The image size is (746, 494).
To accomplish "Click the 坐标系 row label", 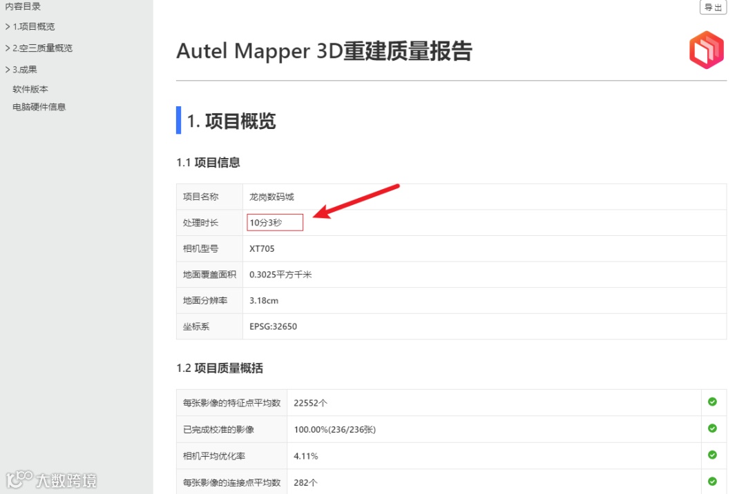I will coord(196,326).
